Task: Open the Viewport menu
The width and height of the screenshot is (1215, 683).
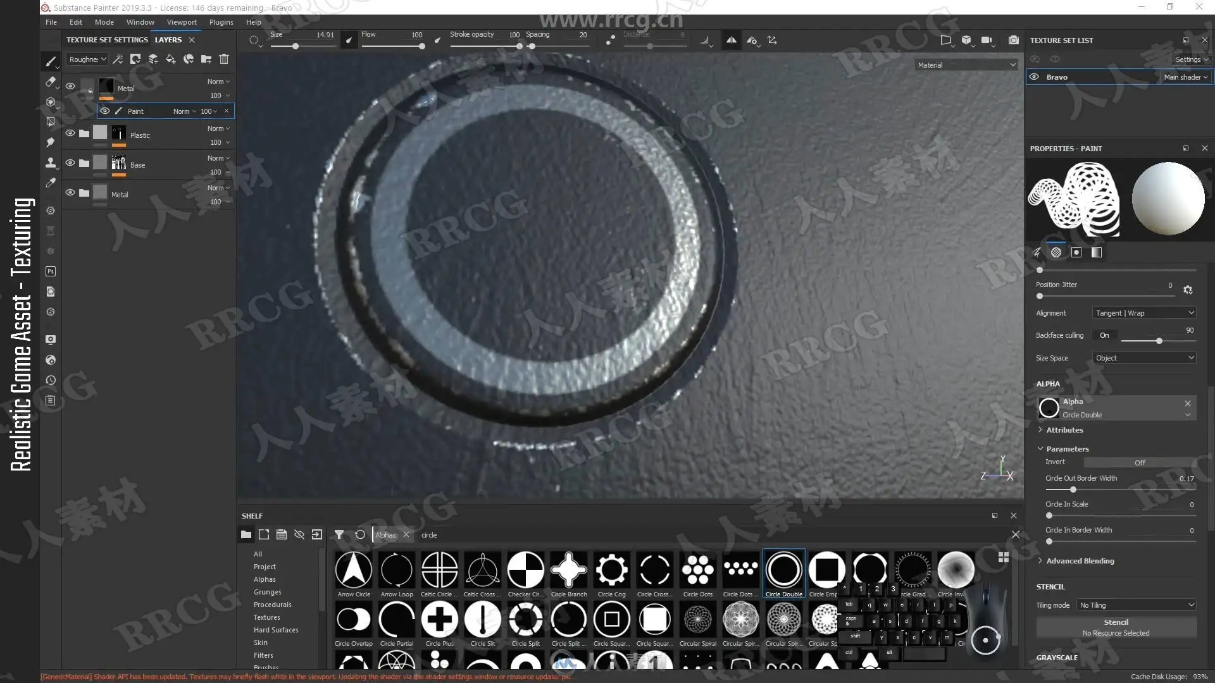Action: (x=182, y=22)
